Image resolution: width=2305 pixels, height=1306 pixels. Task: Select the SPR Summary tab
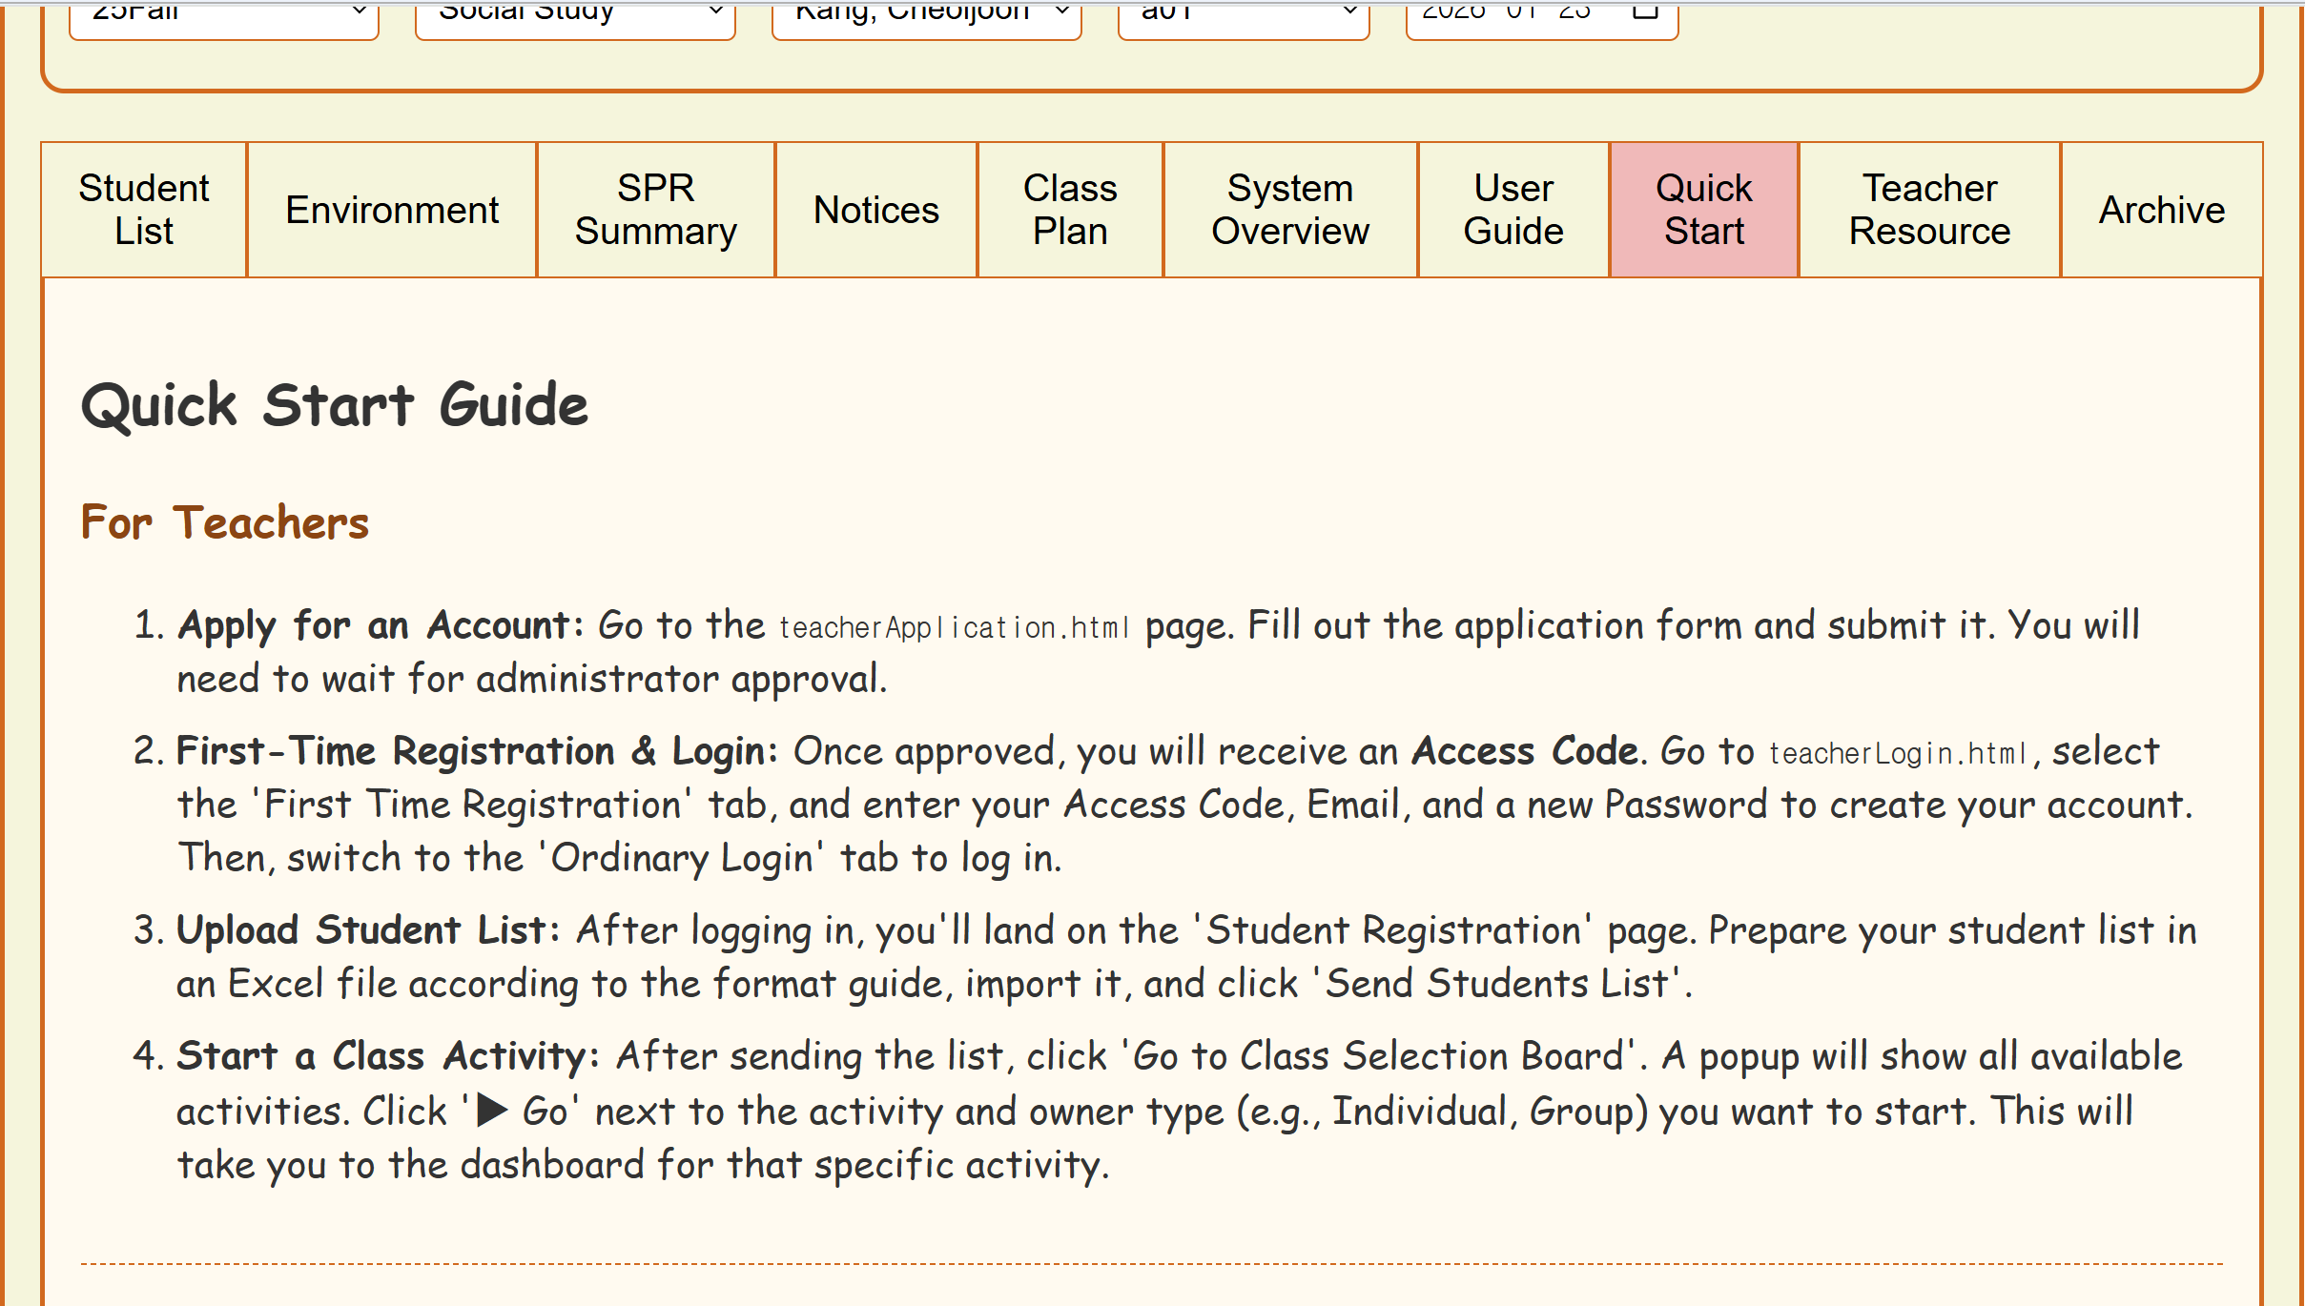pos(654,209)
